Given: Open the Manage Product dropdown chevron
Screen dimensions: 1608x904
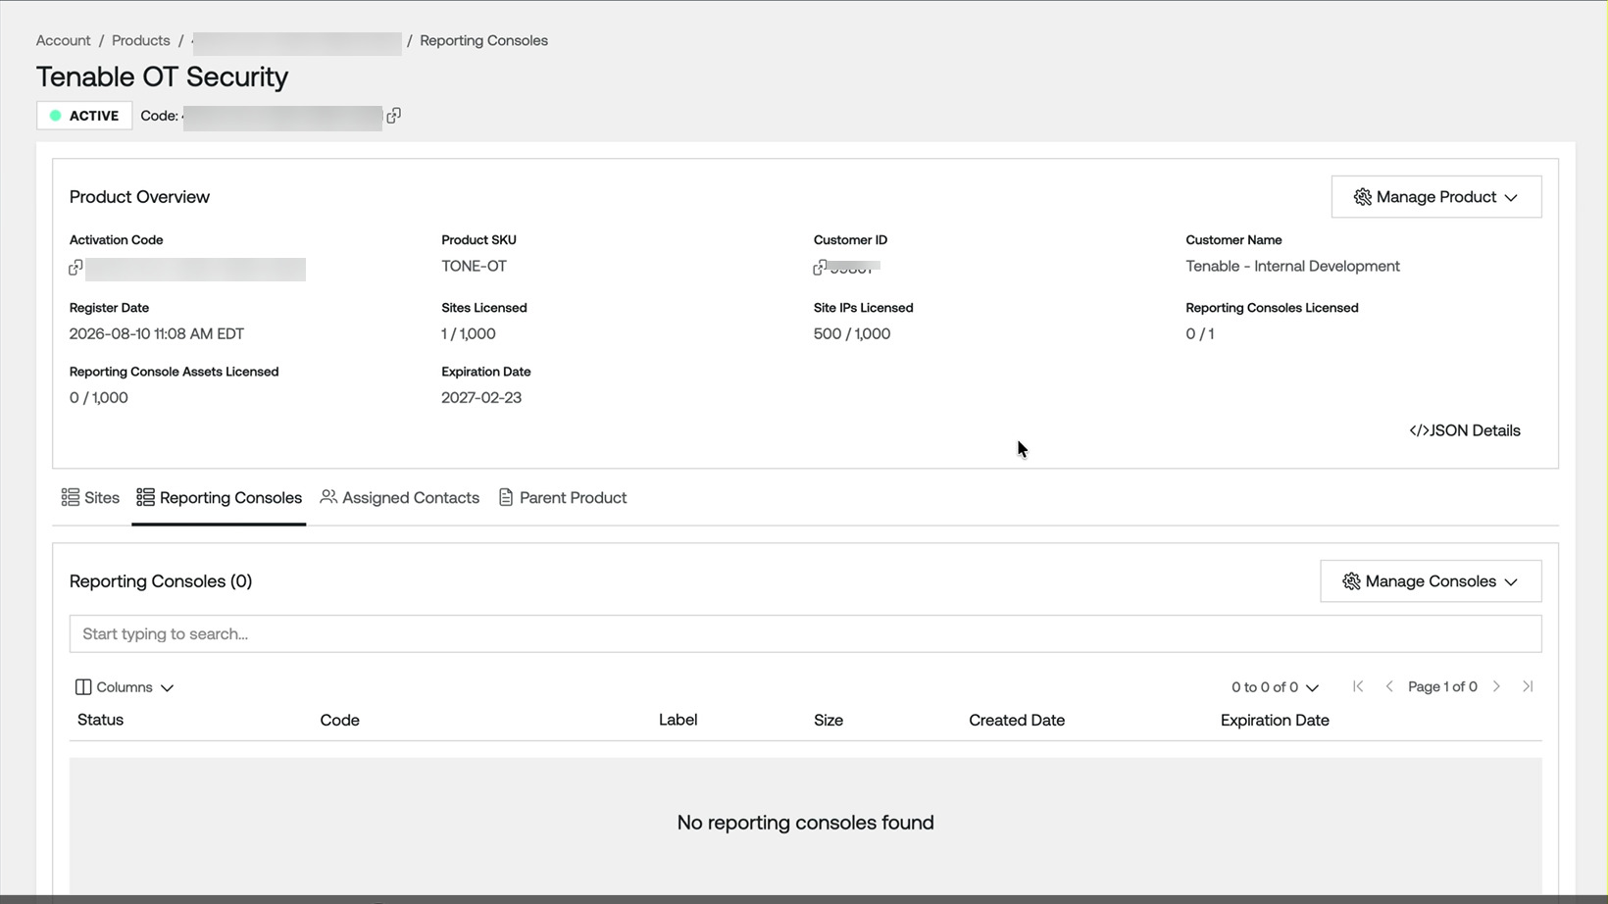Looking at the screenshot, I should coord(1511,198).
